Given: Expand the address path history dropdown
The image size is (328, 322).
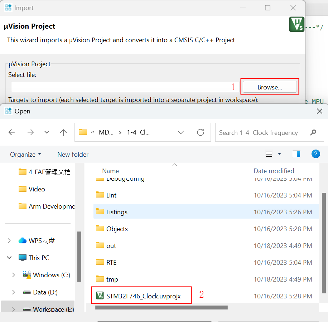Looking at the screenshot, I should [x=181, y=132].
